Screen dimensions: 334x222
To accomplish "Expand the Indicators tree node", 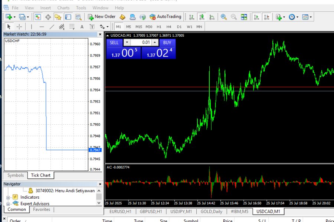I will (x=8, y=198).
